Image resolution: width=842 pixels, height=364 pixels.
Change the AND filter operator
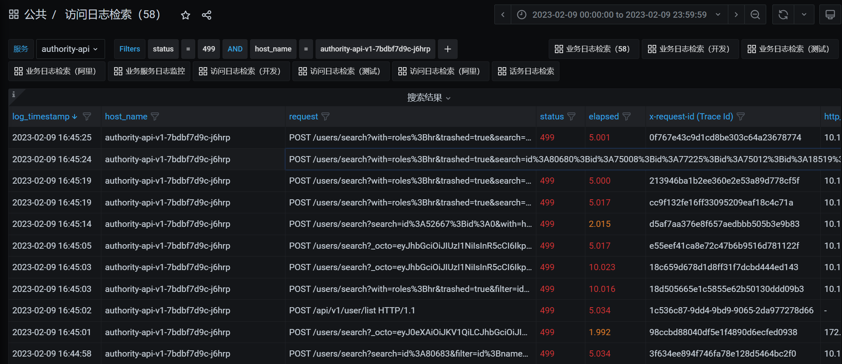click(235, 49)
